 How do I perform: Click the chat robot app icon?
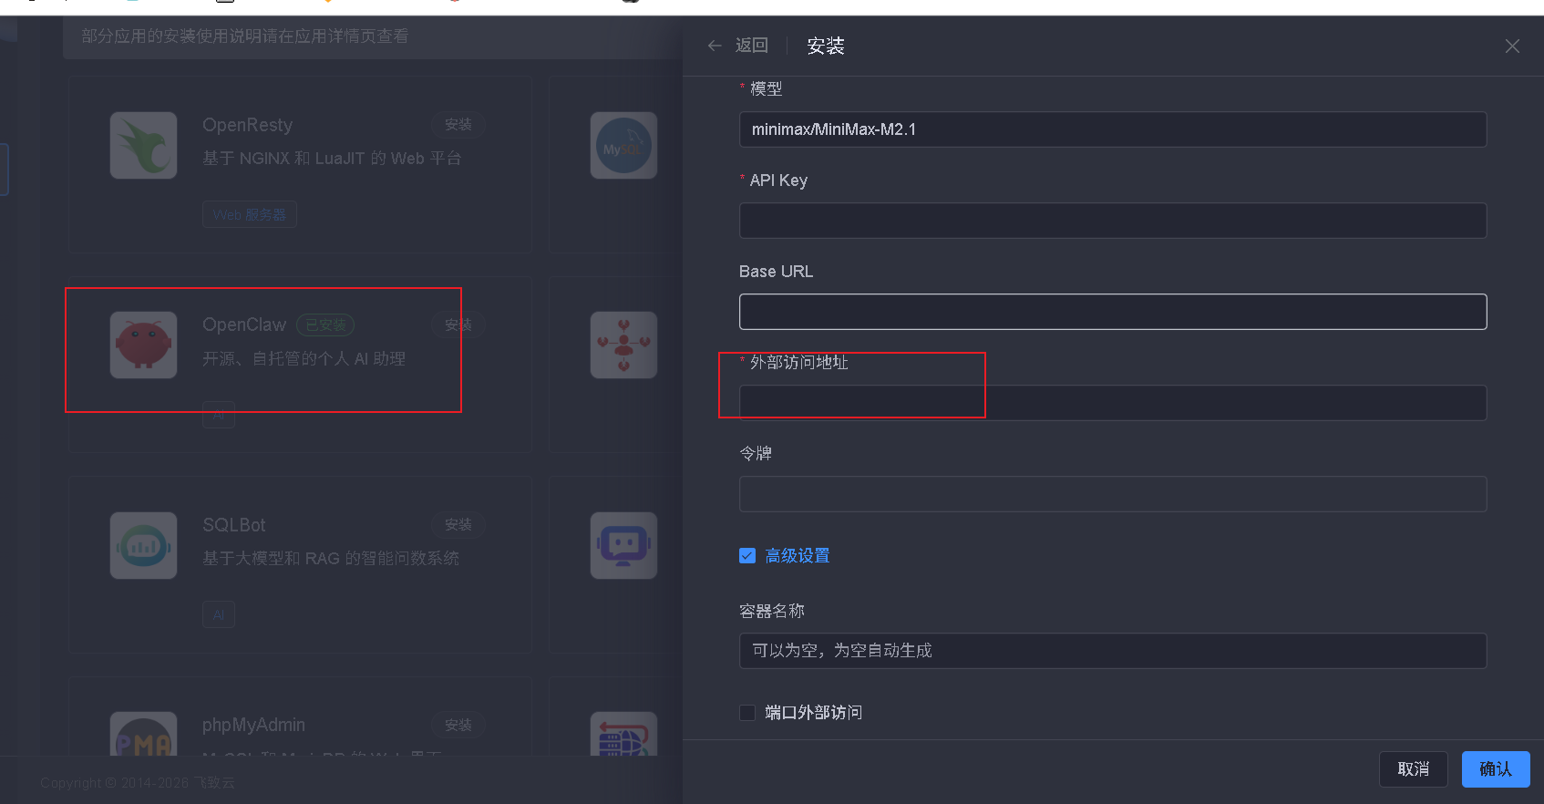click(623, 545)
